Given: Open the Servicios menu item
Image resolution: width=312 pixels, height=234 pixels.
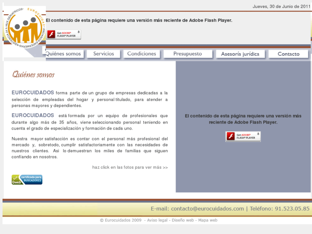Looking at the screenshot, I should point(103,54).
